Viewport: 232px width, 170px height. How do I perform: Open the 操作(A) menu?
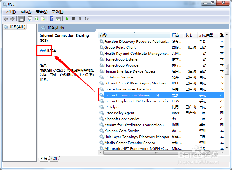pyautogui.click(x=26, y=12)
